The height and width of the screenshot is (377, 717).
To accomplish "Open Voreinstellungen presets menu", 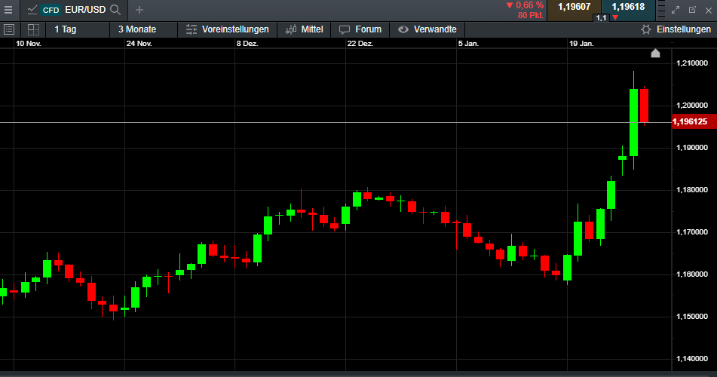I will pos(227,29).
